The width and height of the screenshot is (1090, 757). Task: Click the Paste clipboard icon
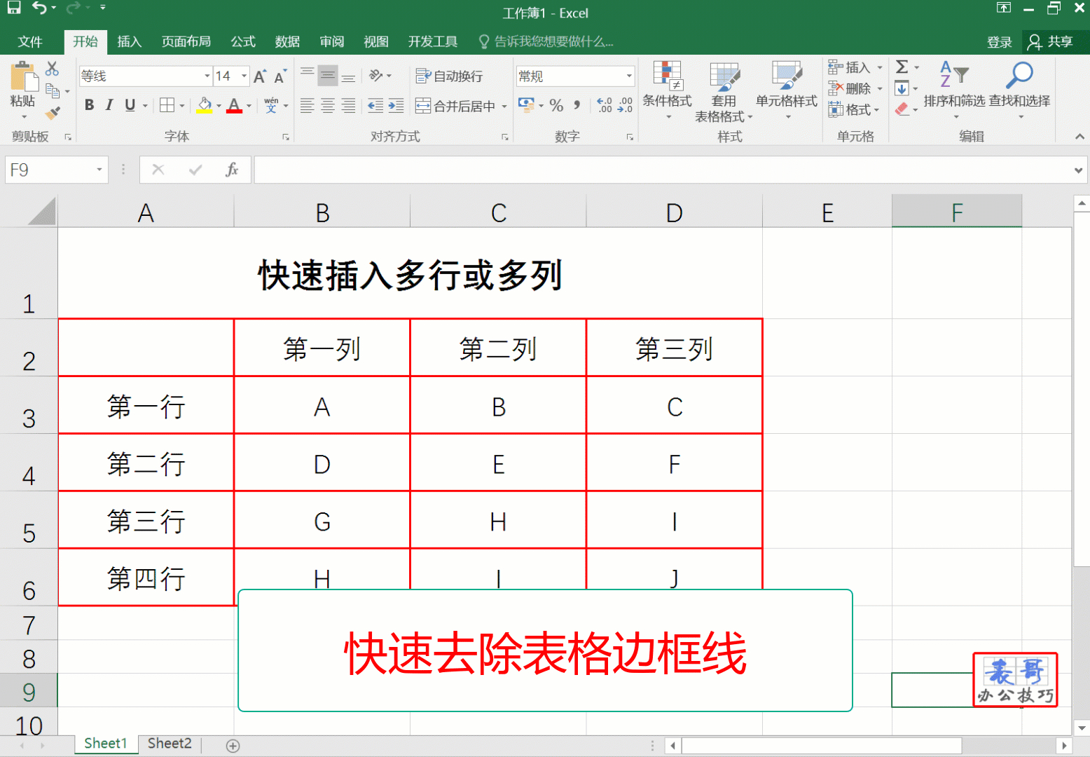pyautogui.click(x=22, y=76)
